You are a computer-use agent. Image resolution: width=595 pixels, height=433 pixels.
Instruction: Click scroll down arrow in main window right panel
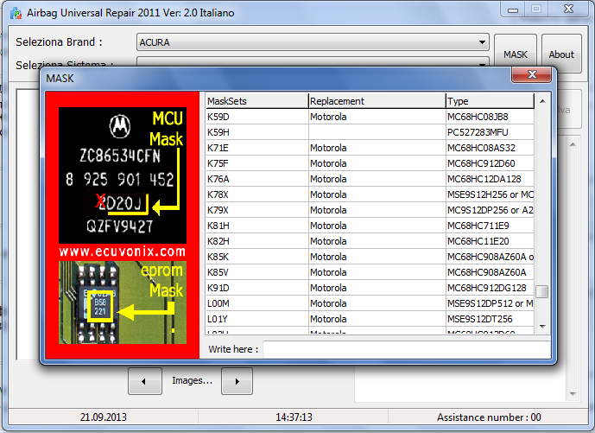click(573, 394)
